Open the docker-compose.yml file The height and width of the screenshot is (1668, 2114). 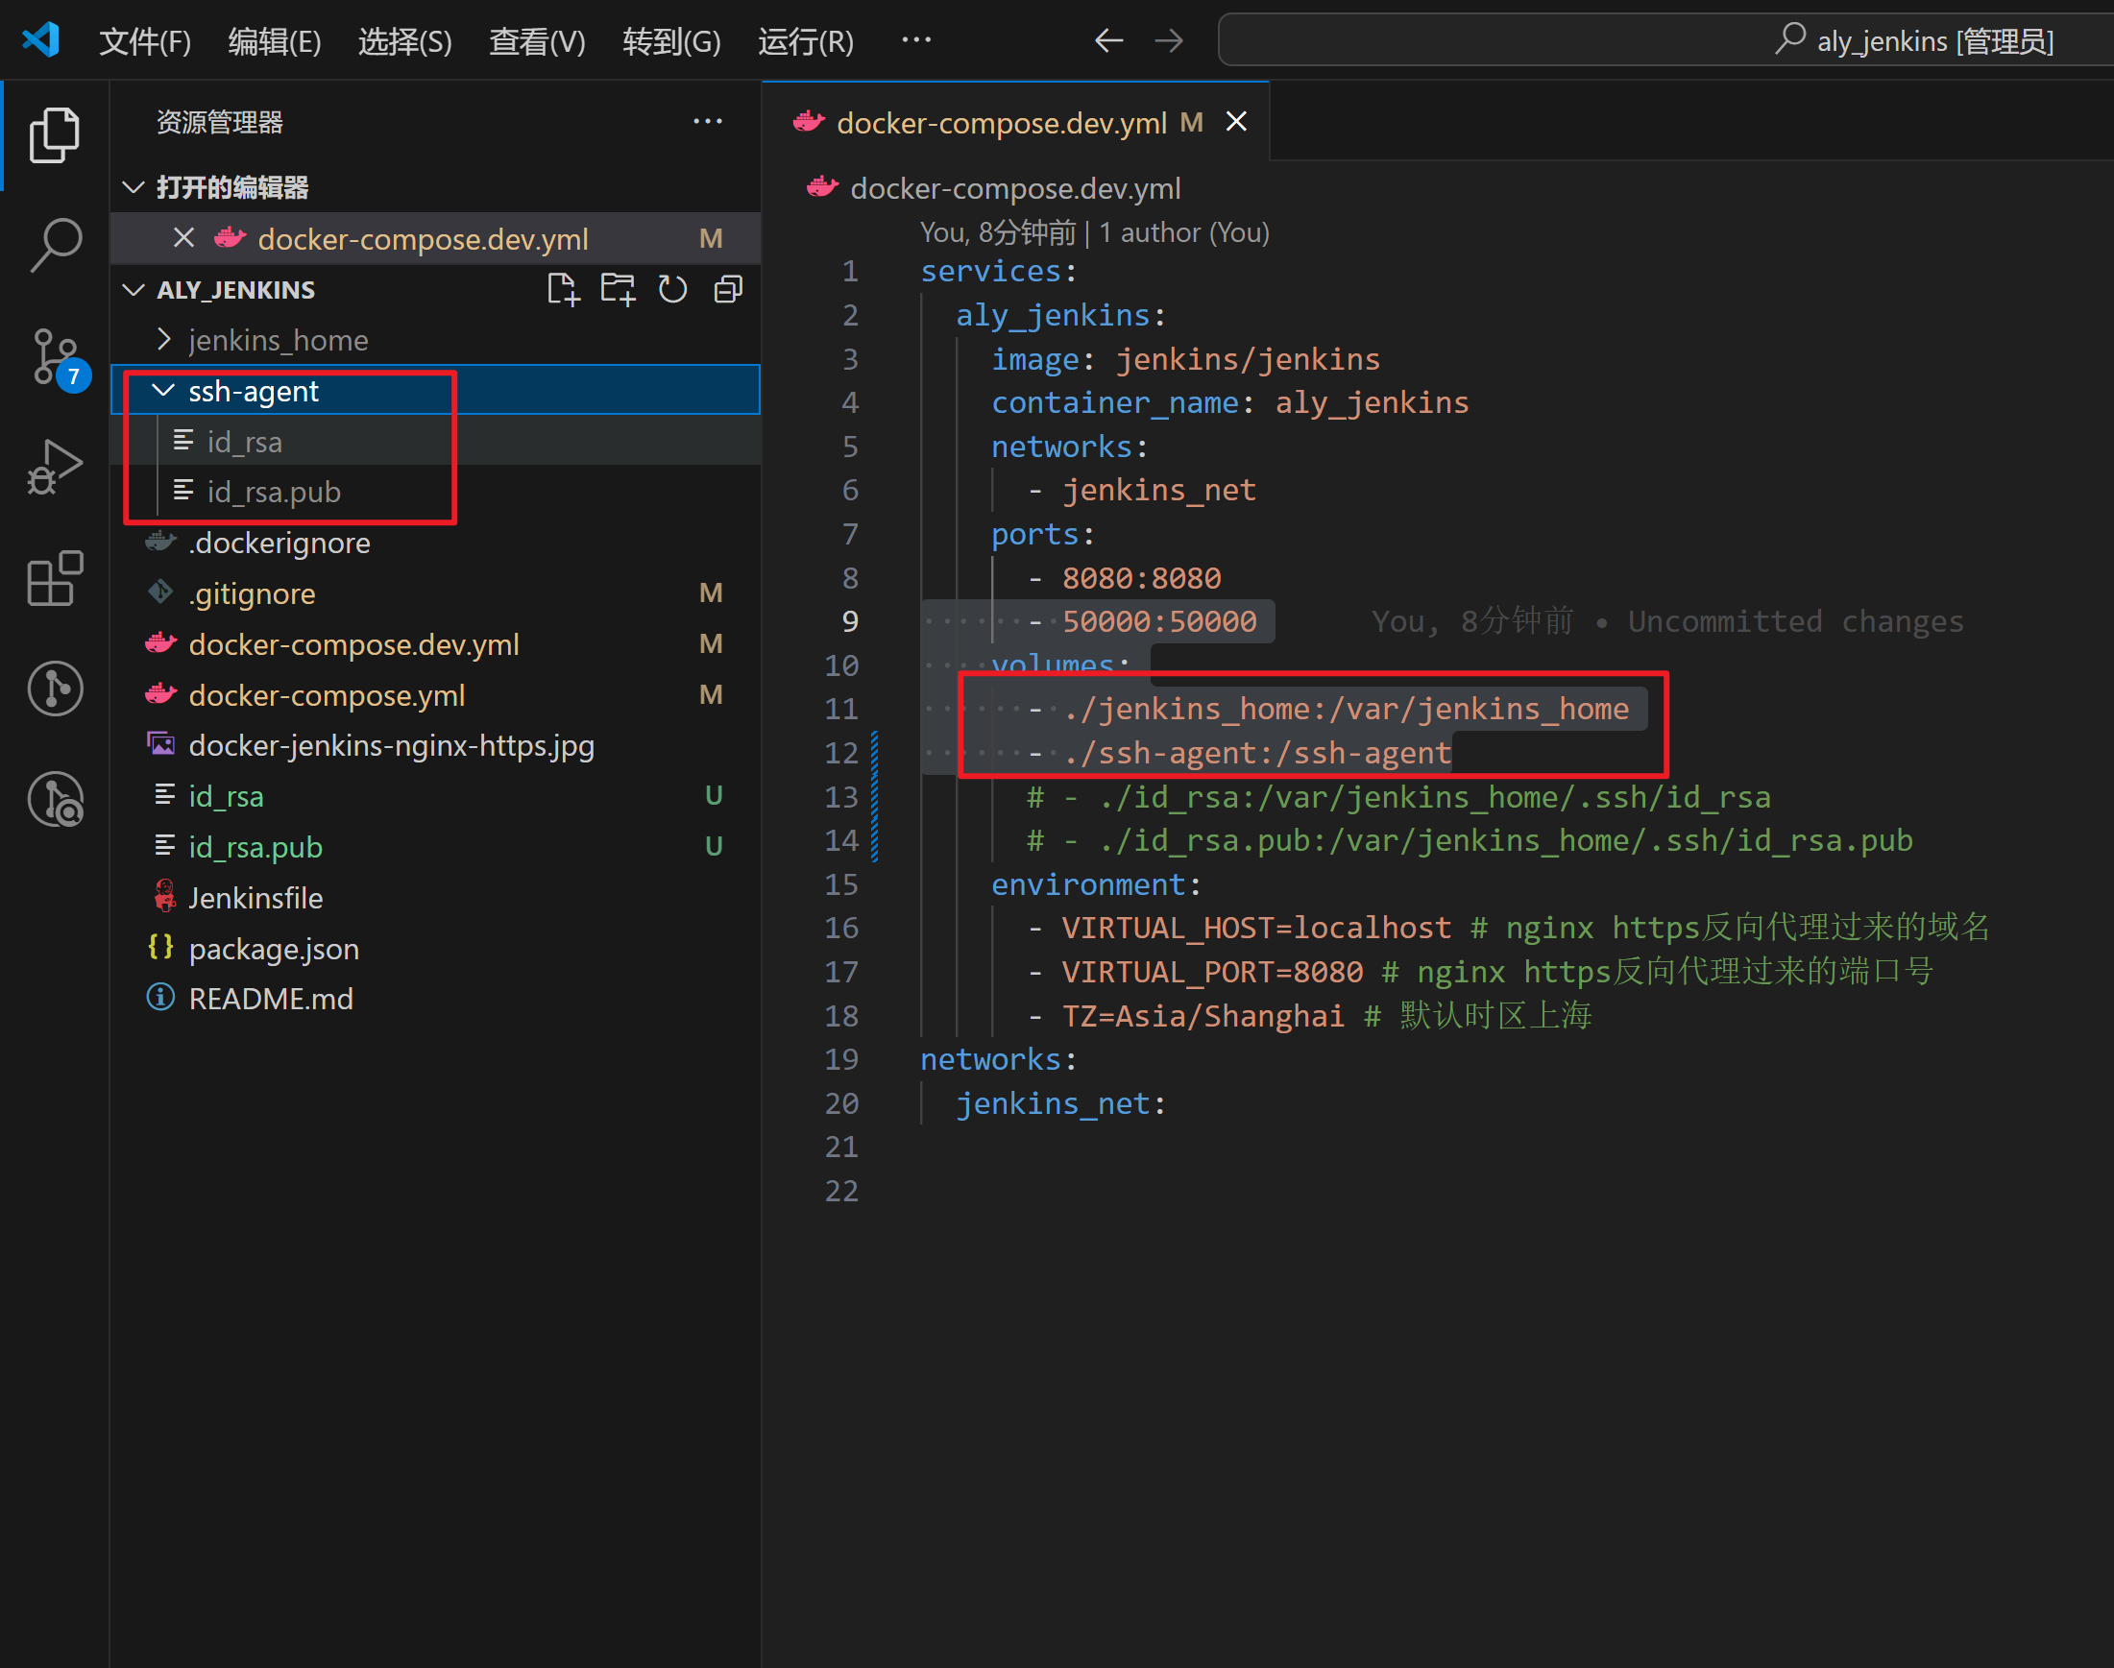click(436, 695)
